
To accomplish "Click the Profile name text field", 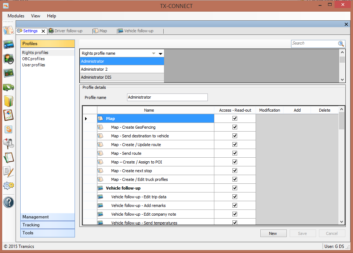I will pyautogui.click(x=167, y=97).
